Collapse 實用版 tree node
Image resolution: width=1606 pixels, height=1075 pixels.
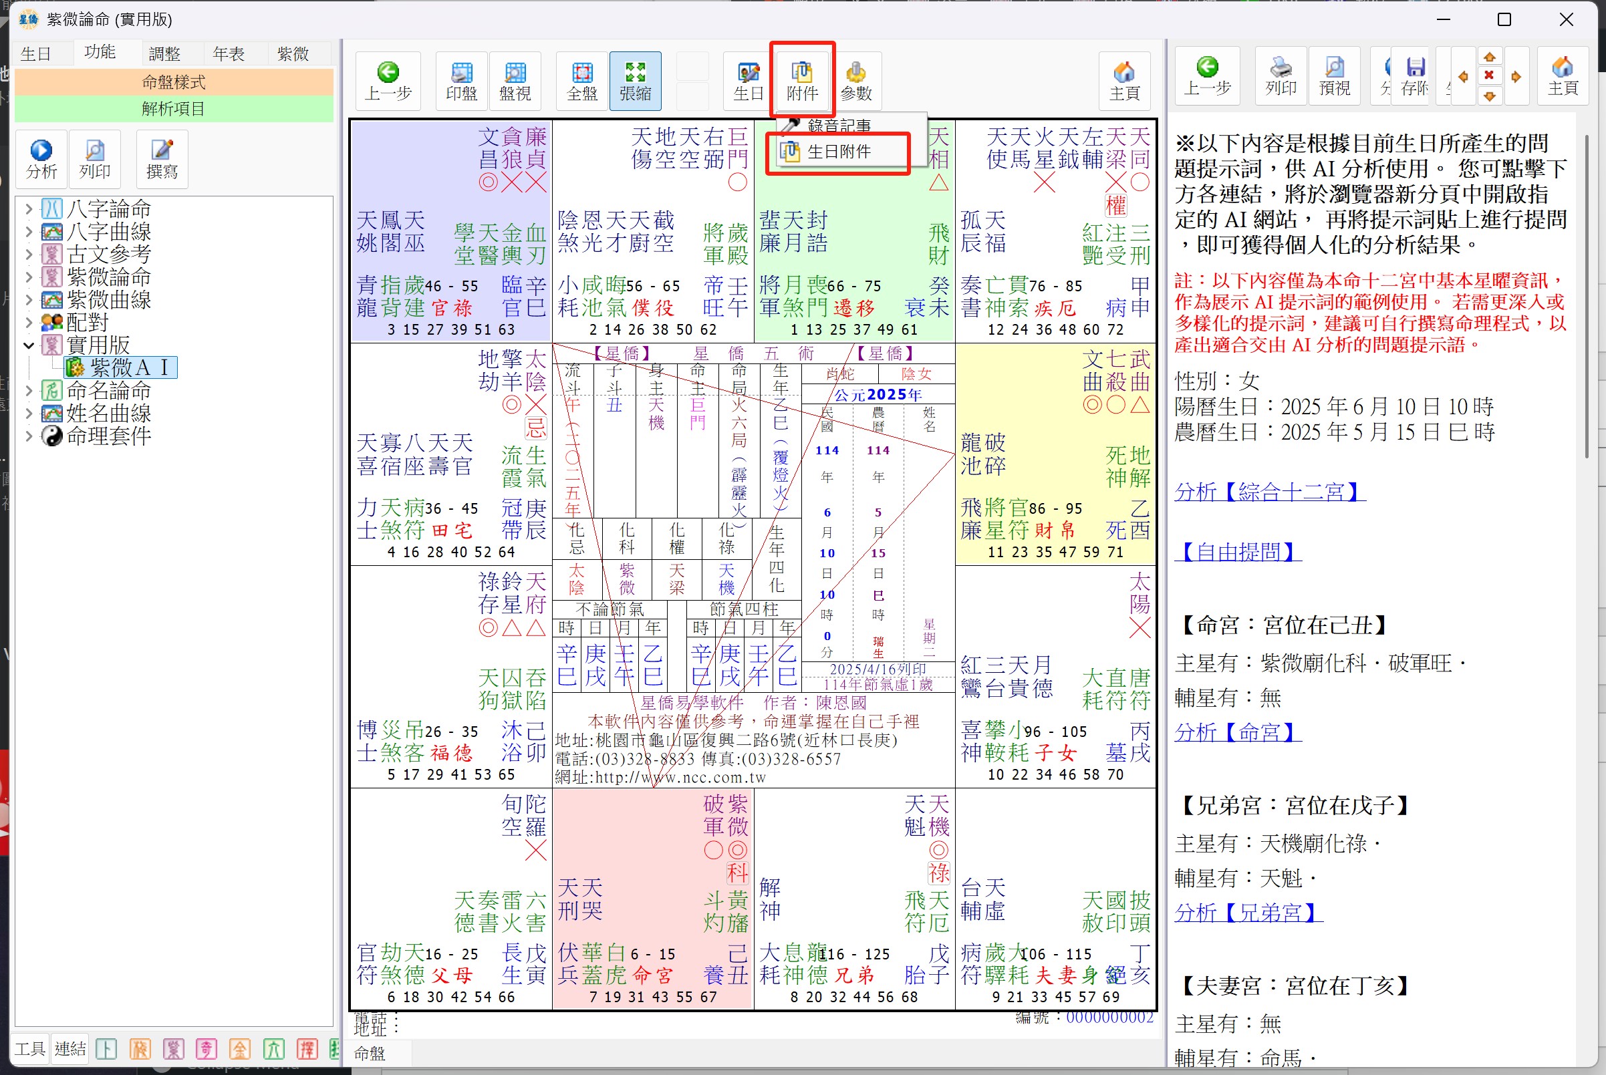29,345
